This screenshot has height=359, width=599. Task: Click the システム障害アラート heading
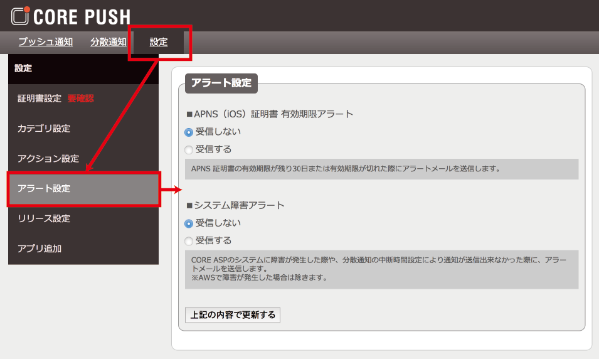coord(235,205)
